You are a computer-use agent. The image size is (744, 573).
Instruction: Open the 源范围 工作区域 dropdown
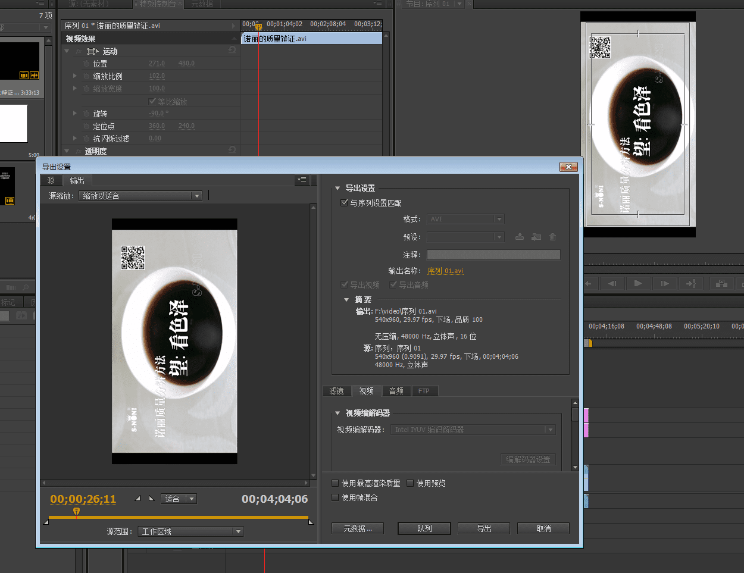[190, 531]
